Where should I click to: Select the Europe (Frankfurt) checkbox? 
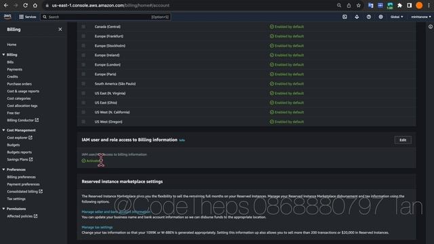point(83,36)
